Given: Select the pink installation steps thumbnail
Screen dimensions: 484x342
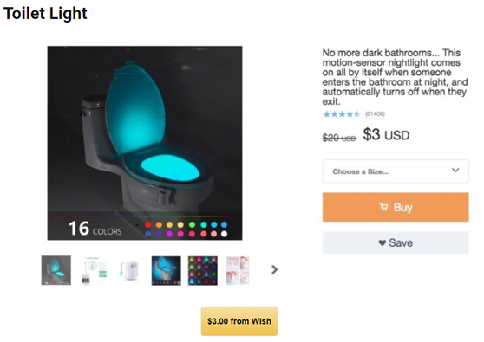Looking at the screenshot, I should click(238, 270).
